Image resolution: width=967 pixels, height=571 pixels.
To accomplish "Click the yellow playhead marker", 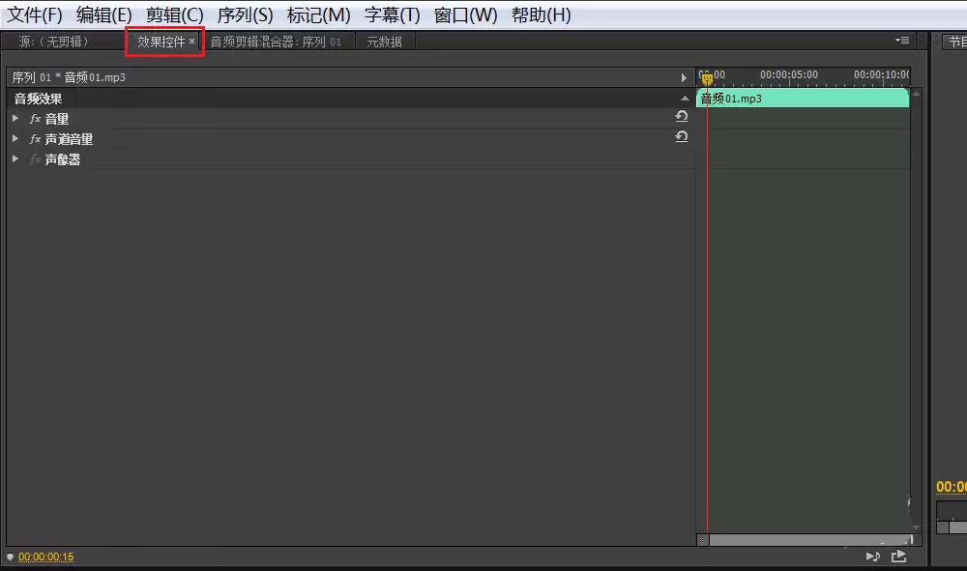I will pyautogui.click(x=707, y=79).
